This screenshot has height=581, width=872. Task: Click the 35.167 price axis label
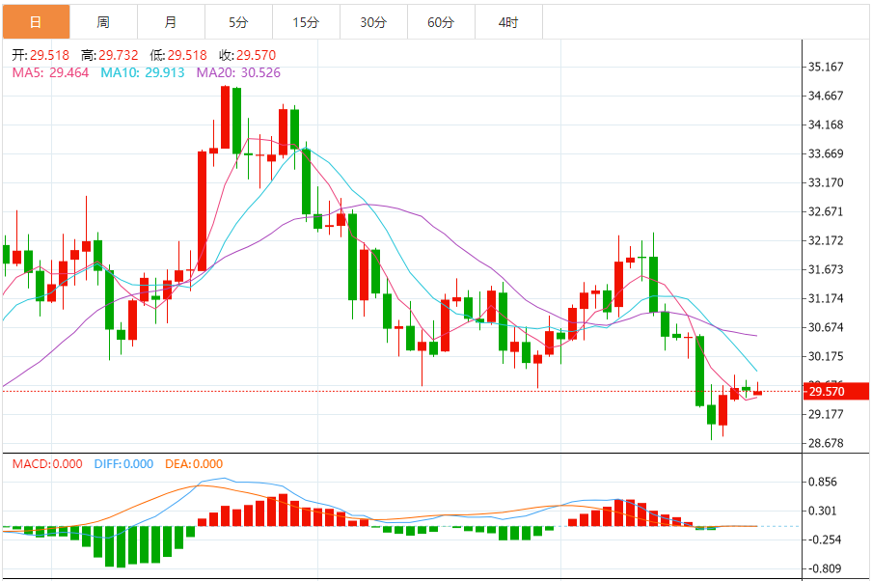pos(826,67)
